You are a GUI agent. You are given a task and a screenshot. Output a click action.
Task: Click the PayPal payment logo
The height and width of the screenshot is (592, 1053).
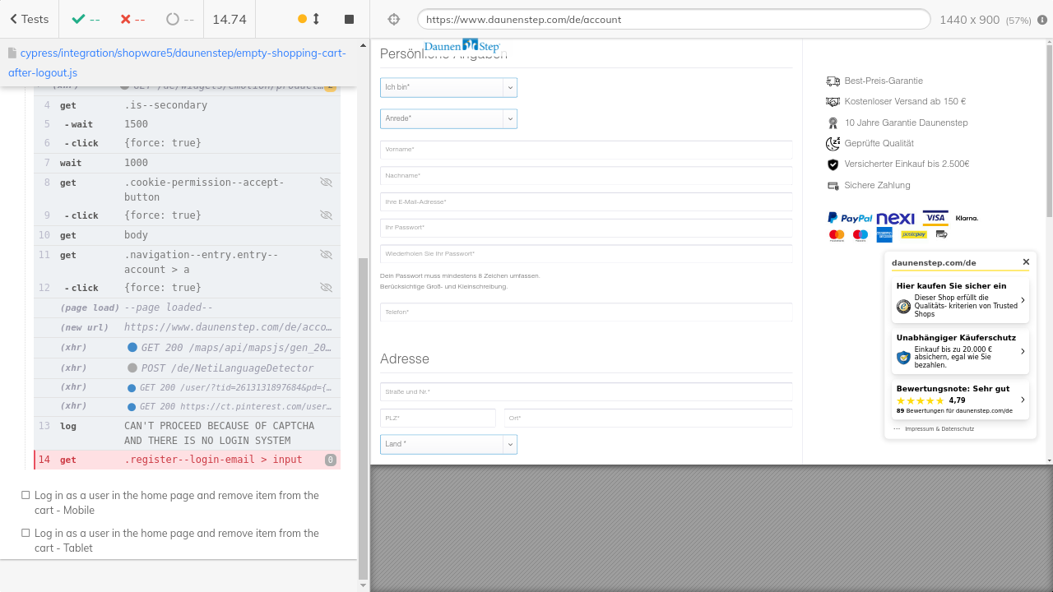tap(850, 218)
